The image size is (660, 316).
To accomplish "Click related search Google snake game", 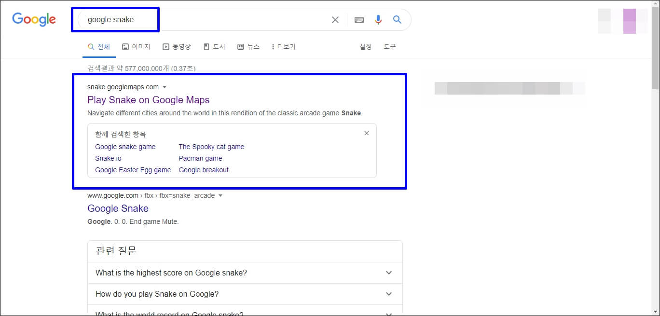I will tap(125, 147).
